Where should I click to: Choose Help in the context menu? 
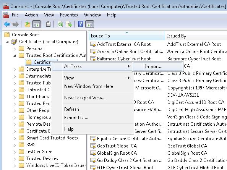92,129
